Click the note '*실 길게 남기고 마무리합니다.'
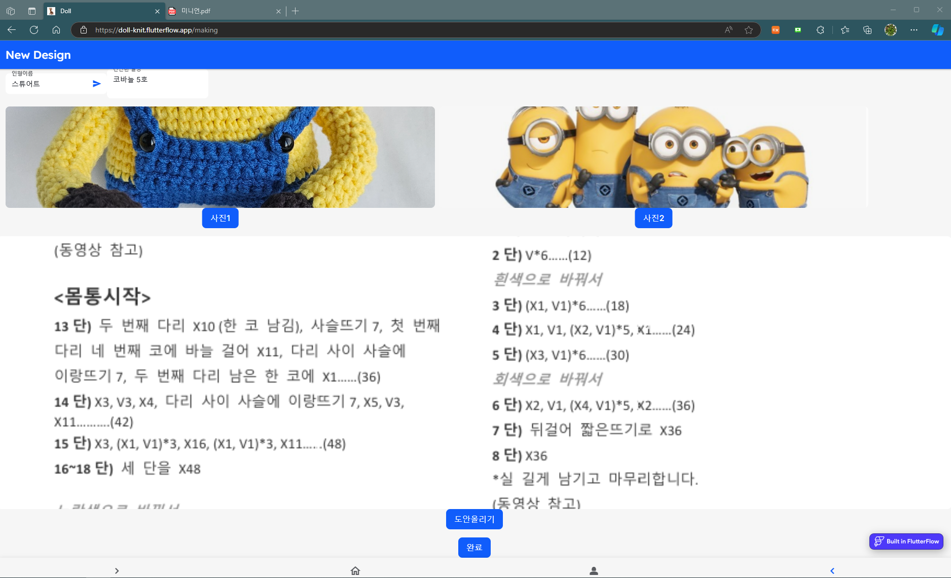Screen dimensions: 951x578 point(596,479)
